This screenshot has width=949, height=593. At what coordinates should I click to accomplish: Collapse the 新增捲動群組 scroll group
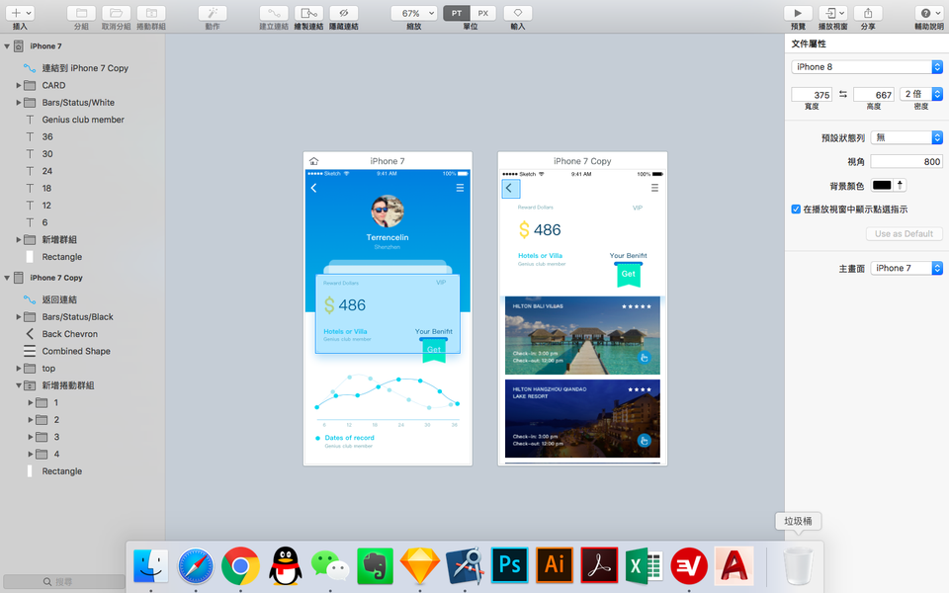click(19, 385)
